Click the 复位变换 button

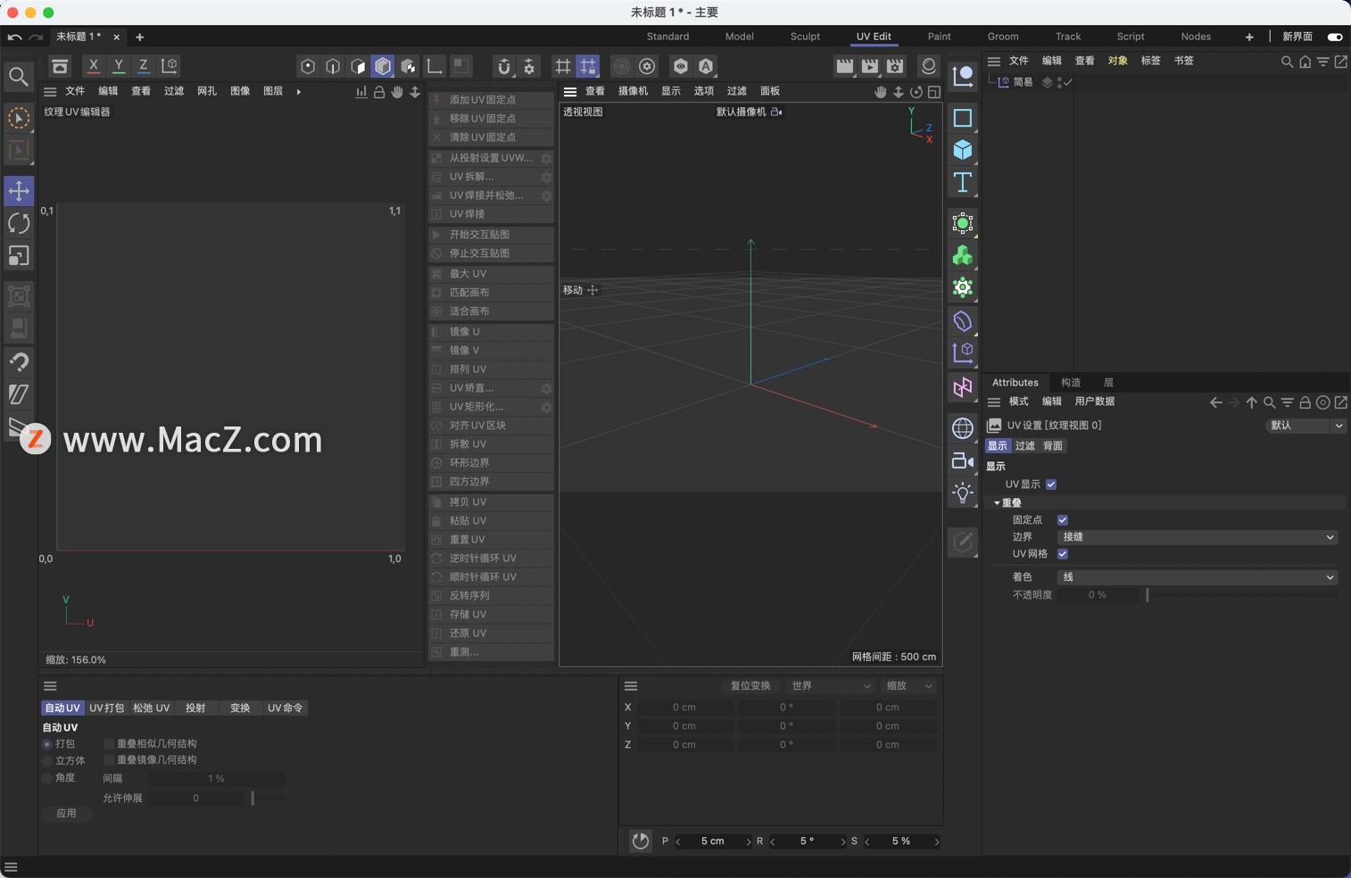click(750, 686)
